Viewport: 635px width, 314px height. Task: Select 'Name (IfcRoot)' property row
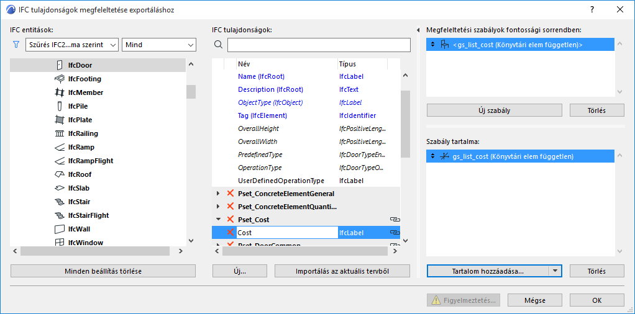(x=306, y=76)
